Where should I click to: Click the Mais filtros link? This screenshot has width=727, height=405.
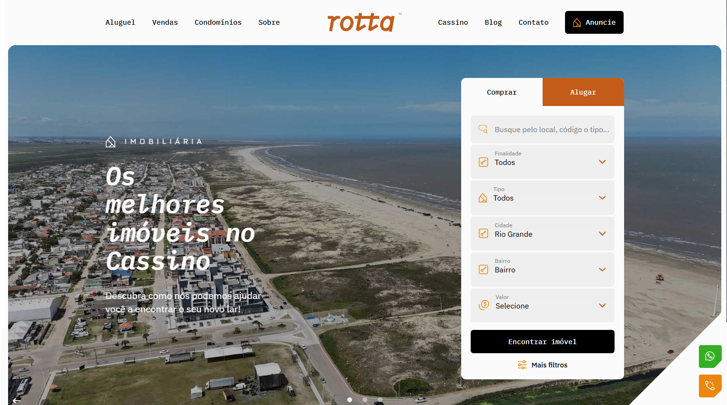pyautogui.click(x=549, y=365)
